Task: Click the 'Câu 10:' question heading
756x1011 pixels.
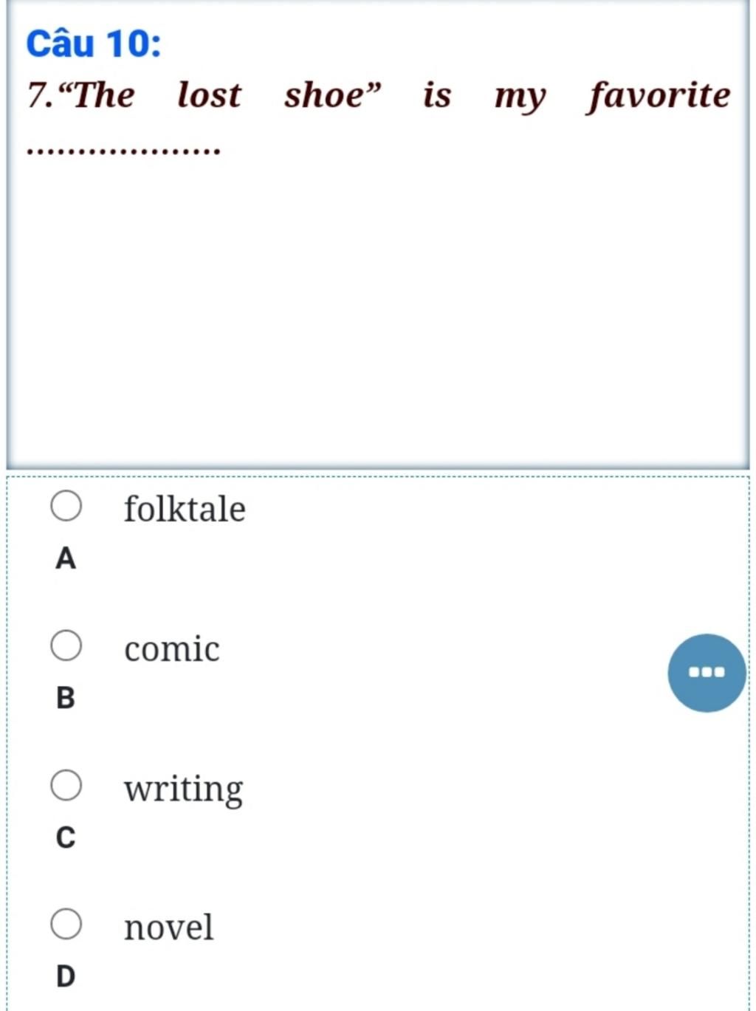Action: (x=94, y=43)
